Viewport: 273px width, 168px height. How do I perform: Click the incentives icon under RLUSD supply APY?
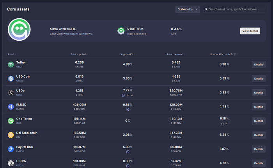[128, 109]
